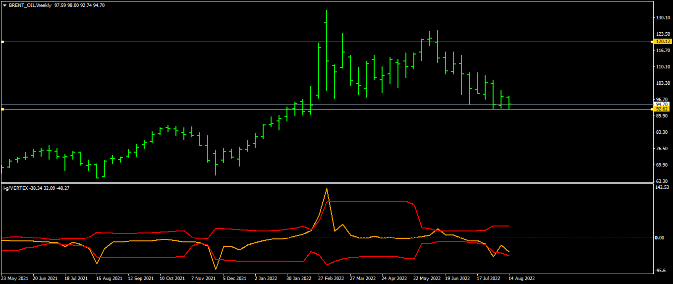Click the 76.50 price scale value
Viewport: 673px width, 284px height.
pyautogui.click(x=662, y=149)
